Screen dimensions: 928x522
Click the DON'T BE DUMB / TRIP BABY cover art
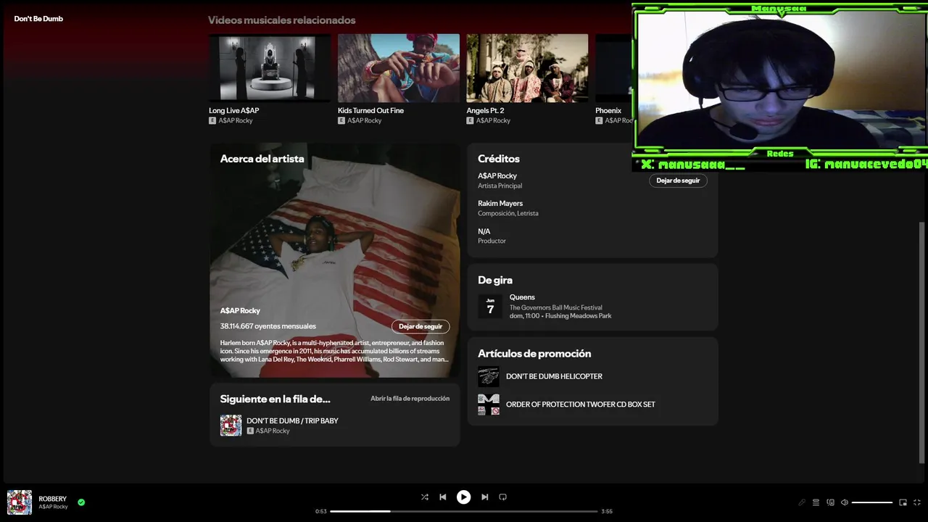(x=231, y=426)
